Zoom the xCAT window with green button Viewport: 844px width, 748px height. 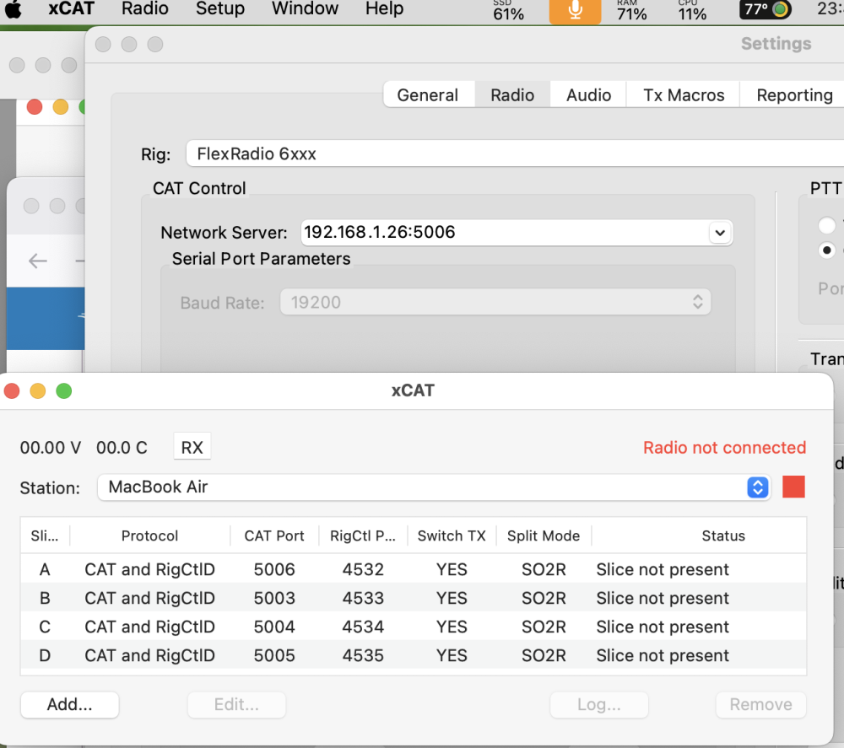(64, 391)
